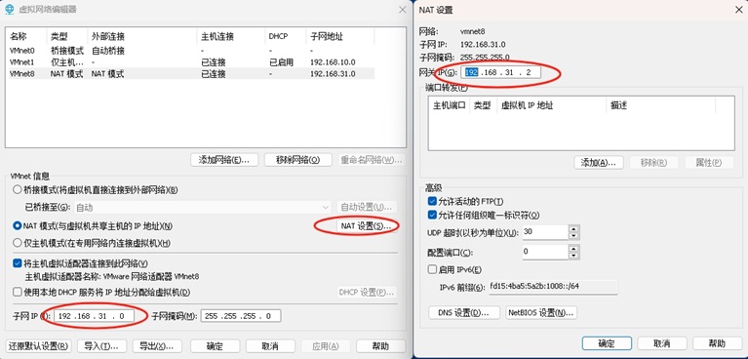The height and width of the screenshot is (359, 748).
Task: Click 应用 in Virtual Network Editor
Action: pyautogui.click(x=326, y=345)
